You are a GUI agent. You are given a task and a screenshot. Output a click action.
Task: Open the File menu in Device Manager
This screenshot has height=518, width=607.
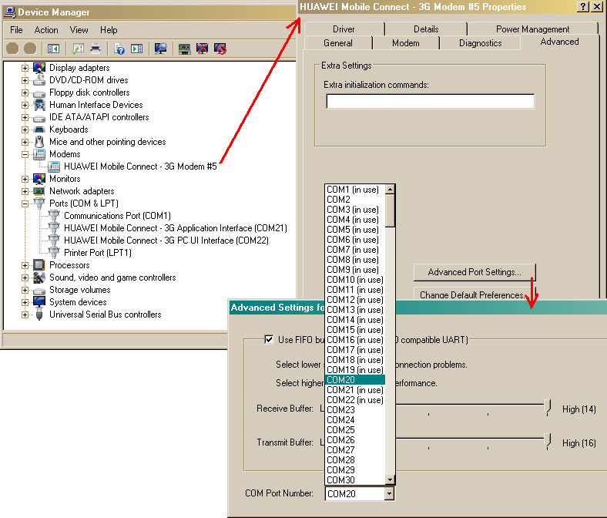[x=16, y=30]
